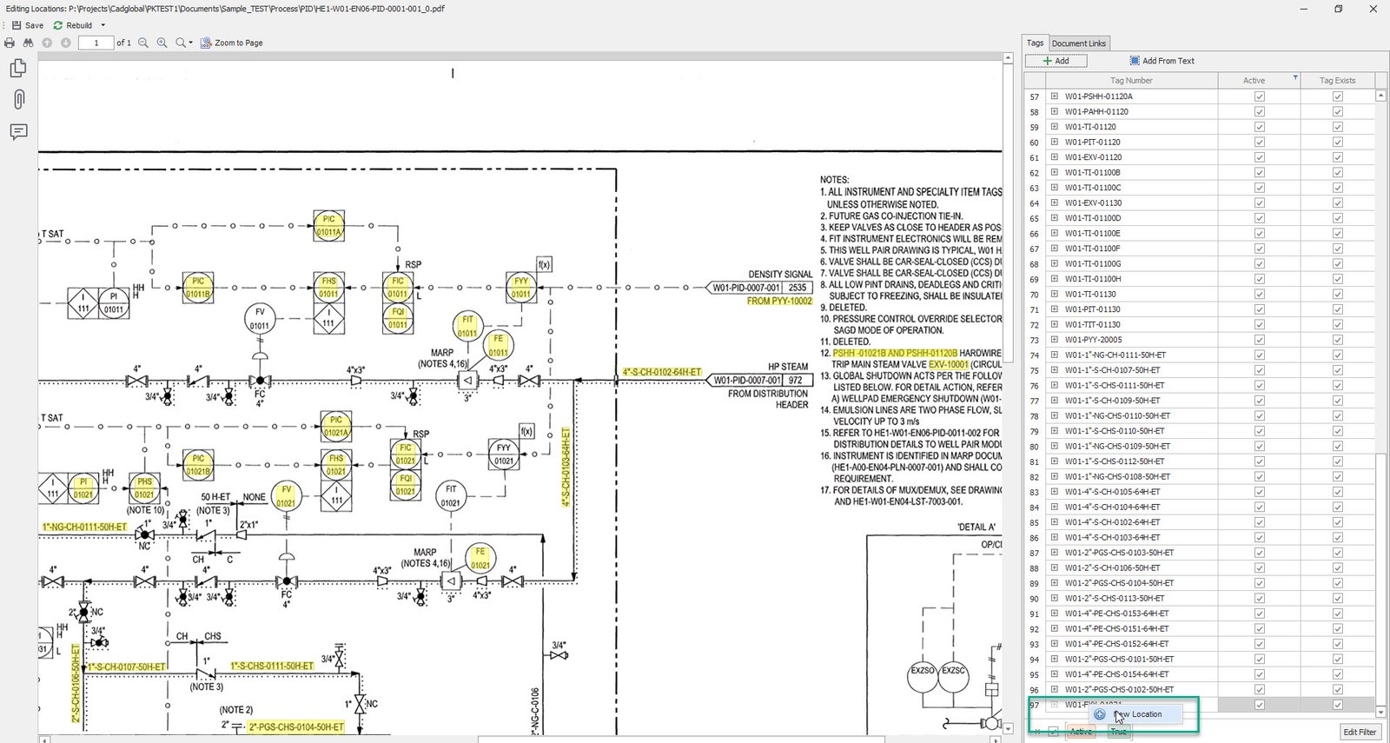Click the Add From Text button
This screenshot has width=1390, height=743.
point(1162,61)
